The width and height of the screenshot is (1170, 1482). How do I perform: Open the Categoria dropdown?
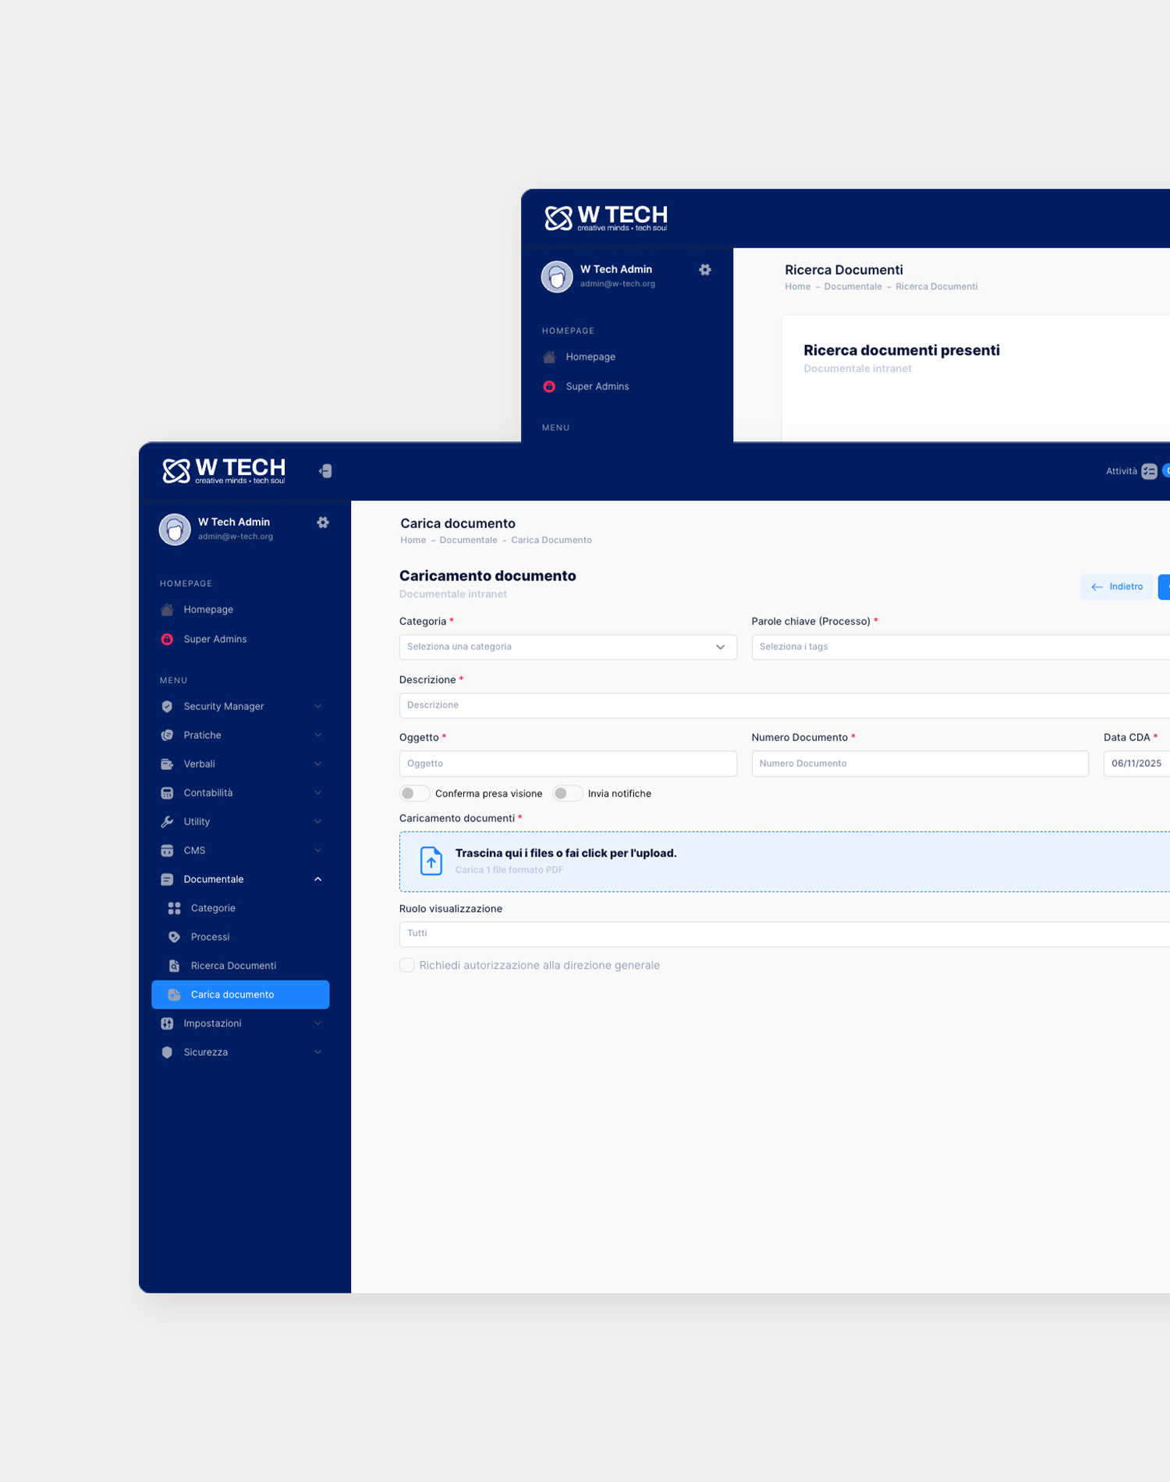[567, 647]
